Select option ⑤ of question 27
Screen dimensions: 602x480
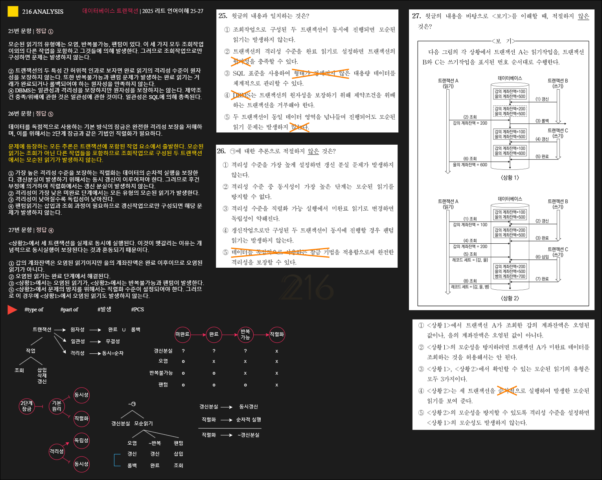[504, 417]
